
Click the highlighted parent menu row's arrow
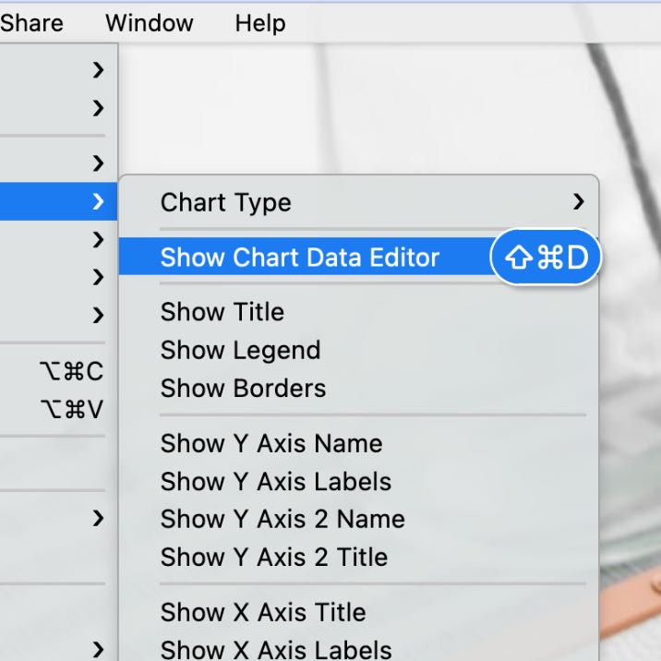[x=98, y=201]
